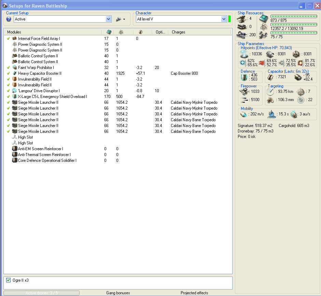Switch to the Gang bonuses tab

coord(118,293)
